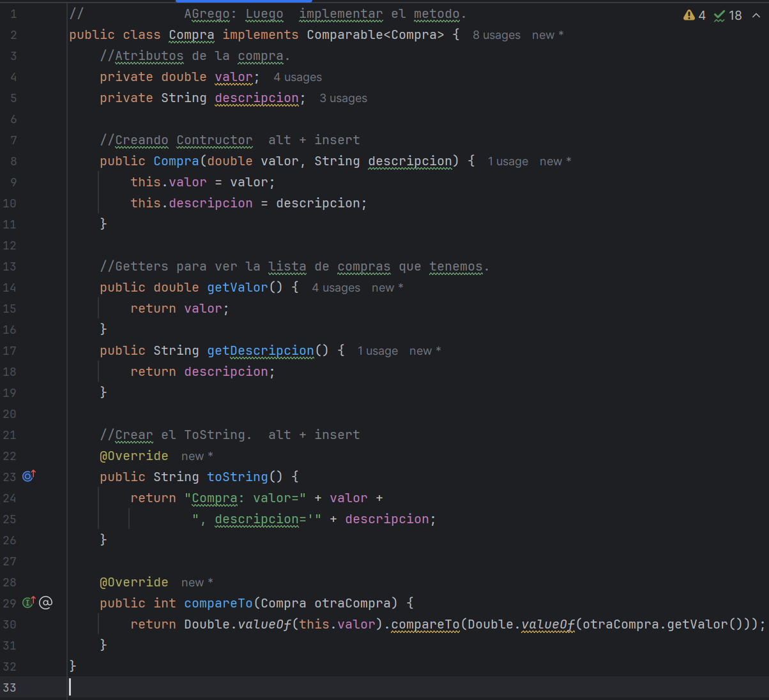769x700 pixels.
Task: Click 'return descripcion;' on line 18
Action: (202, 371)
